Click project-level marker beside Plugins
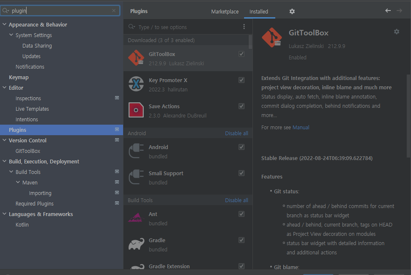 [x=117, y=129]
